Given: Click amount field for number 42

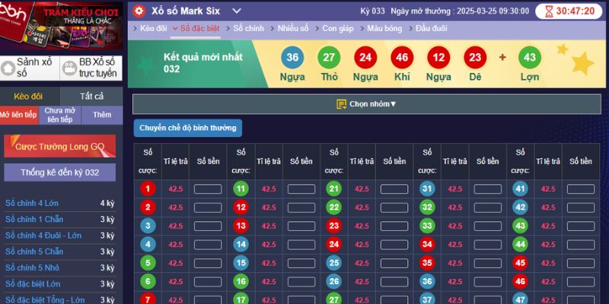Looking at the screenshot, I should coord(581,207).
